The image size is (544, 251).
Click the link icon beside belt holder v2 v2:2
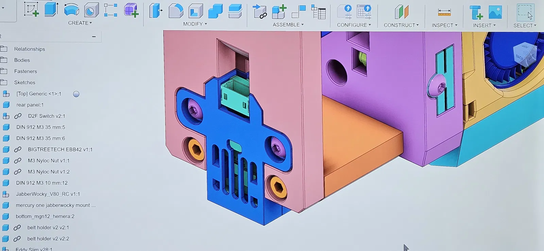[17, 239]
